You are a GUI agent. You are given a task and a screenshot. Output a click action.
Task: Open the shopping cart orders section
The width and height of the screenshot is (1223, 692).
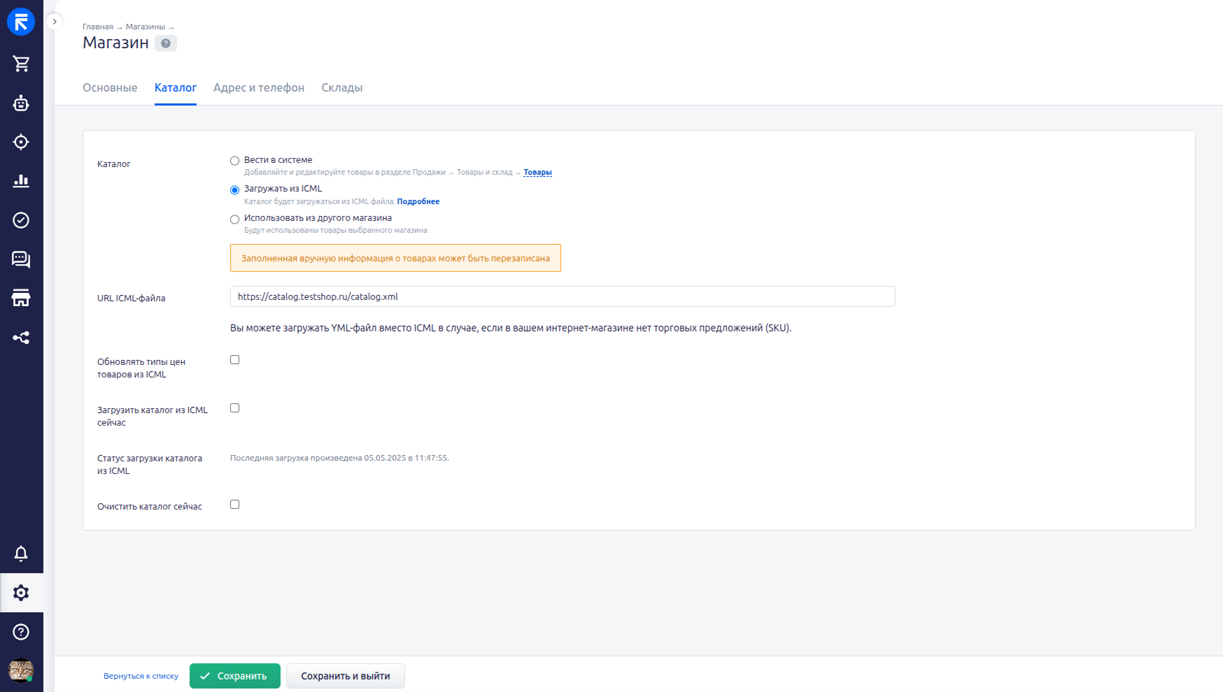[x=21, y=64]
